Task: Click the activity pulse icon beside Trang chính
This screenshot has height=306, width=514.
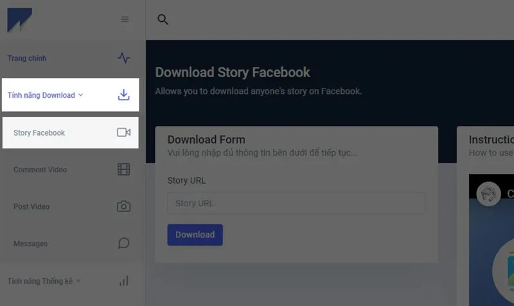Action: point(123,58)
